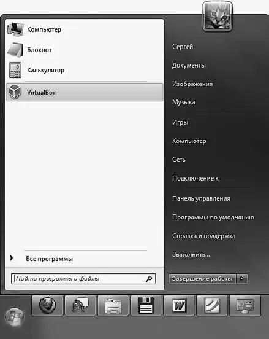
Task: Open the file explorer folder icon on taskbar
Action: (113, 306)
